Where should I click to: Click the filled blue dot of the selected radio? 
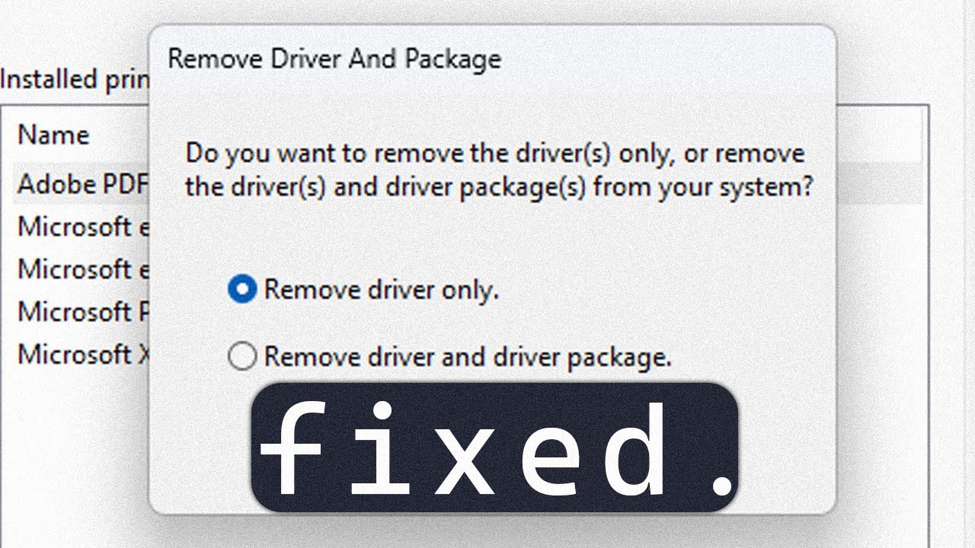(x=242, y=289)
